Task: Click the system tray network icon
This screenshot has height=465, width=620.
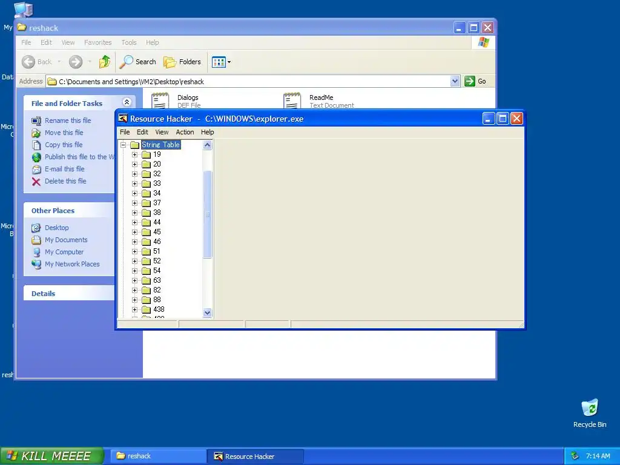Action: (x=575, y=457)
